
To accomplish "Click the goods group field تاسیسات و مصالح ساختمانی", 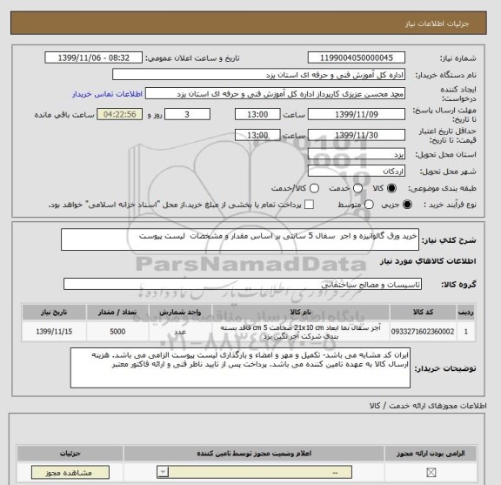I will [243, 285].
